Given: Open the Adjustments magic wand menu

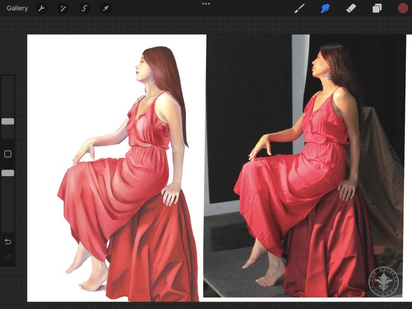Looking at the screenshot, I should 63,8.
